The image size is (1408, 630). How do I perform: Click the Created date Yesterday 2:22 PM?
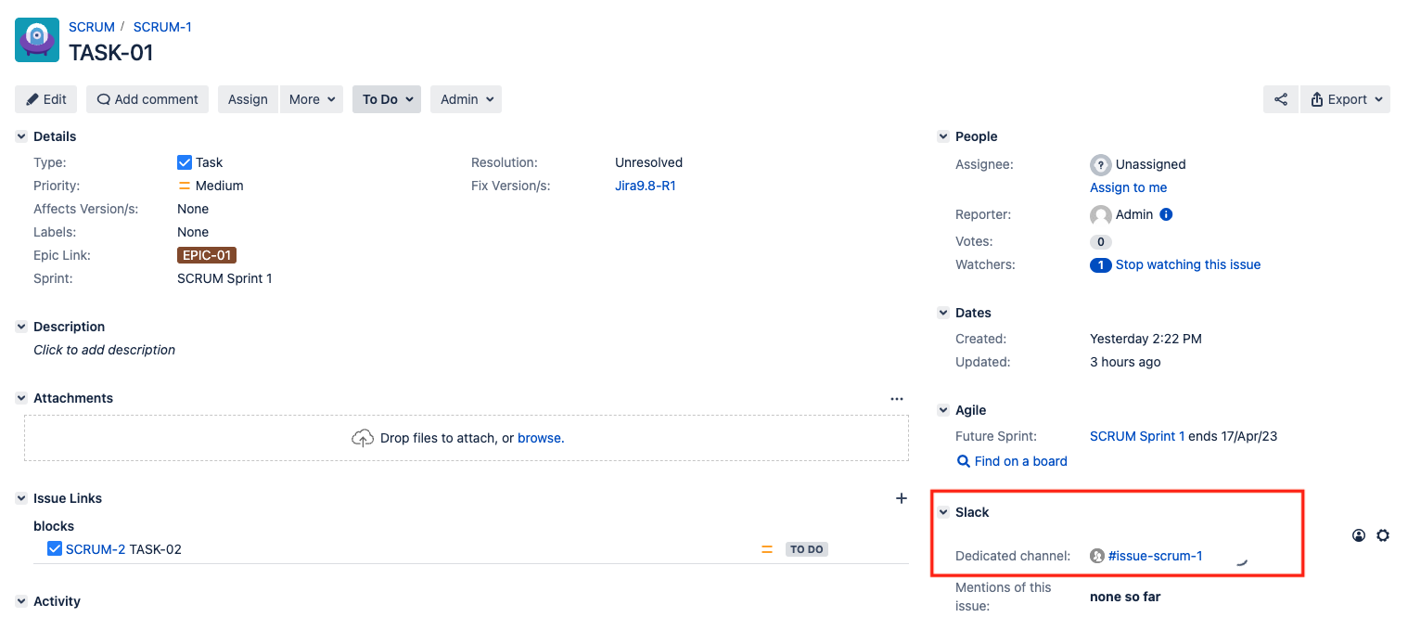1146,339
